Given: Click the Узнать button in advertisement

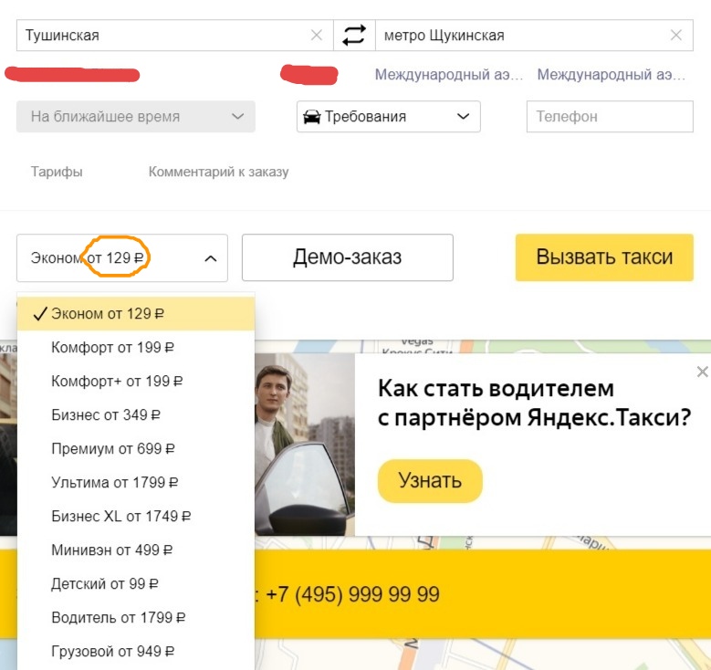Looking at the screenshot, I should 430,481.
